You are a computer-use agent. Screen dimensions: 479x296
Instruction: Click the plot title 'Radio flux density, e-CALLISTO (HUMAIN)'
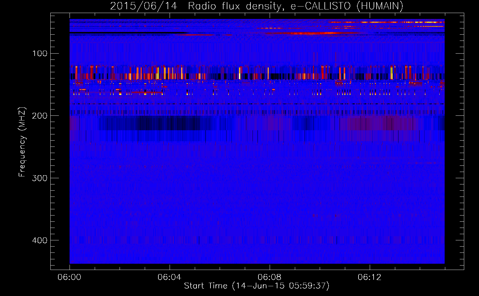[295, 6]
